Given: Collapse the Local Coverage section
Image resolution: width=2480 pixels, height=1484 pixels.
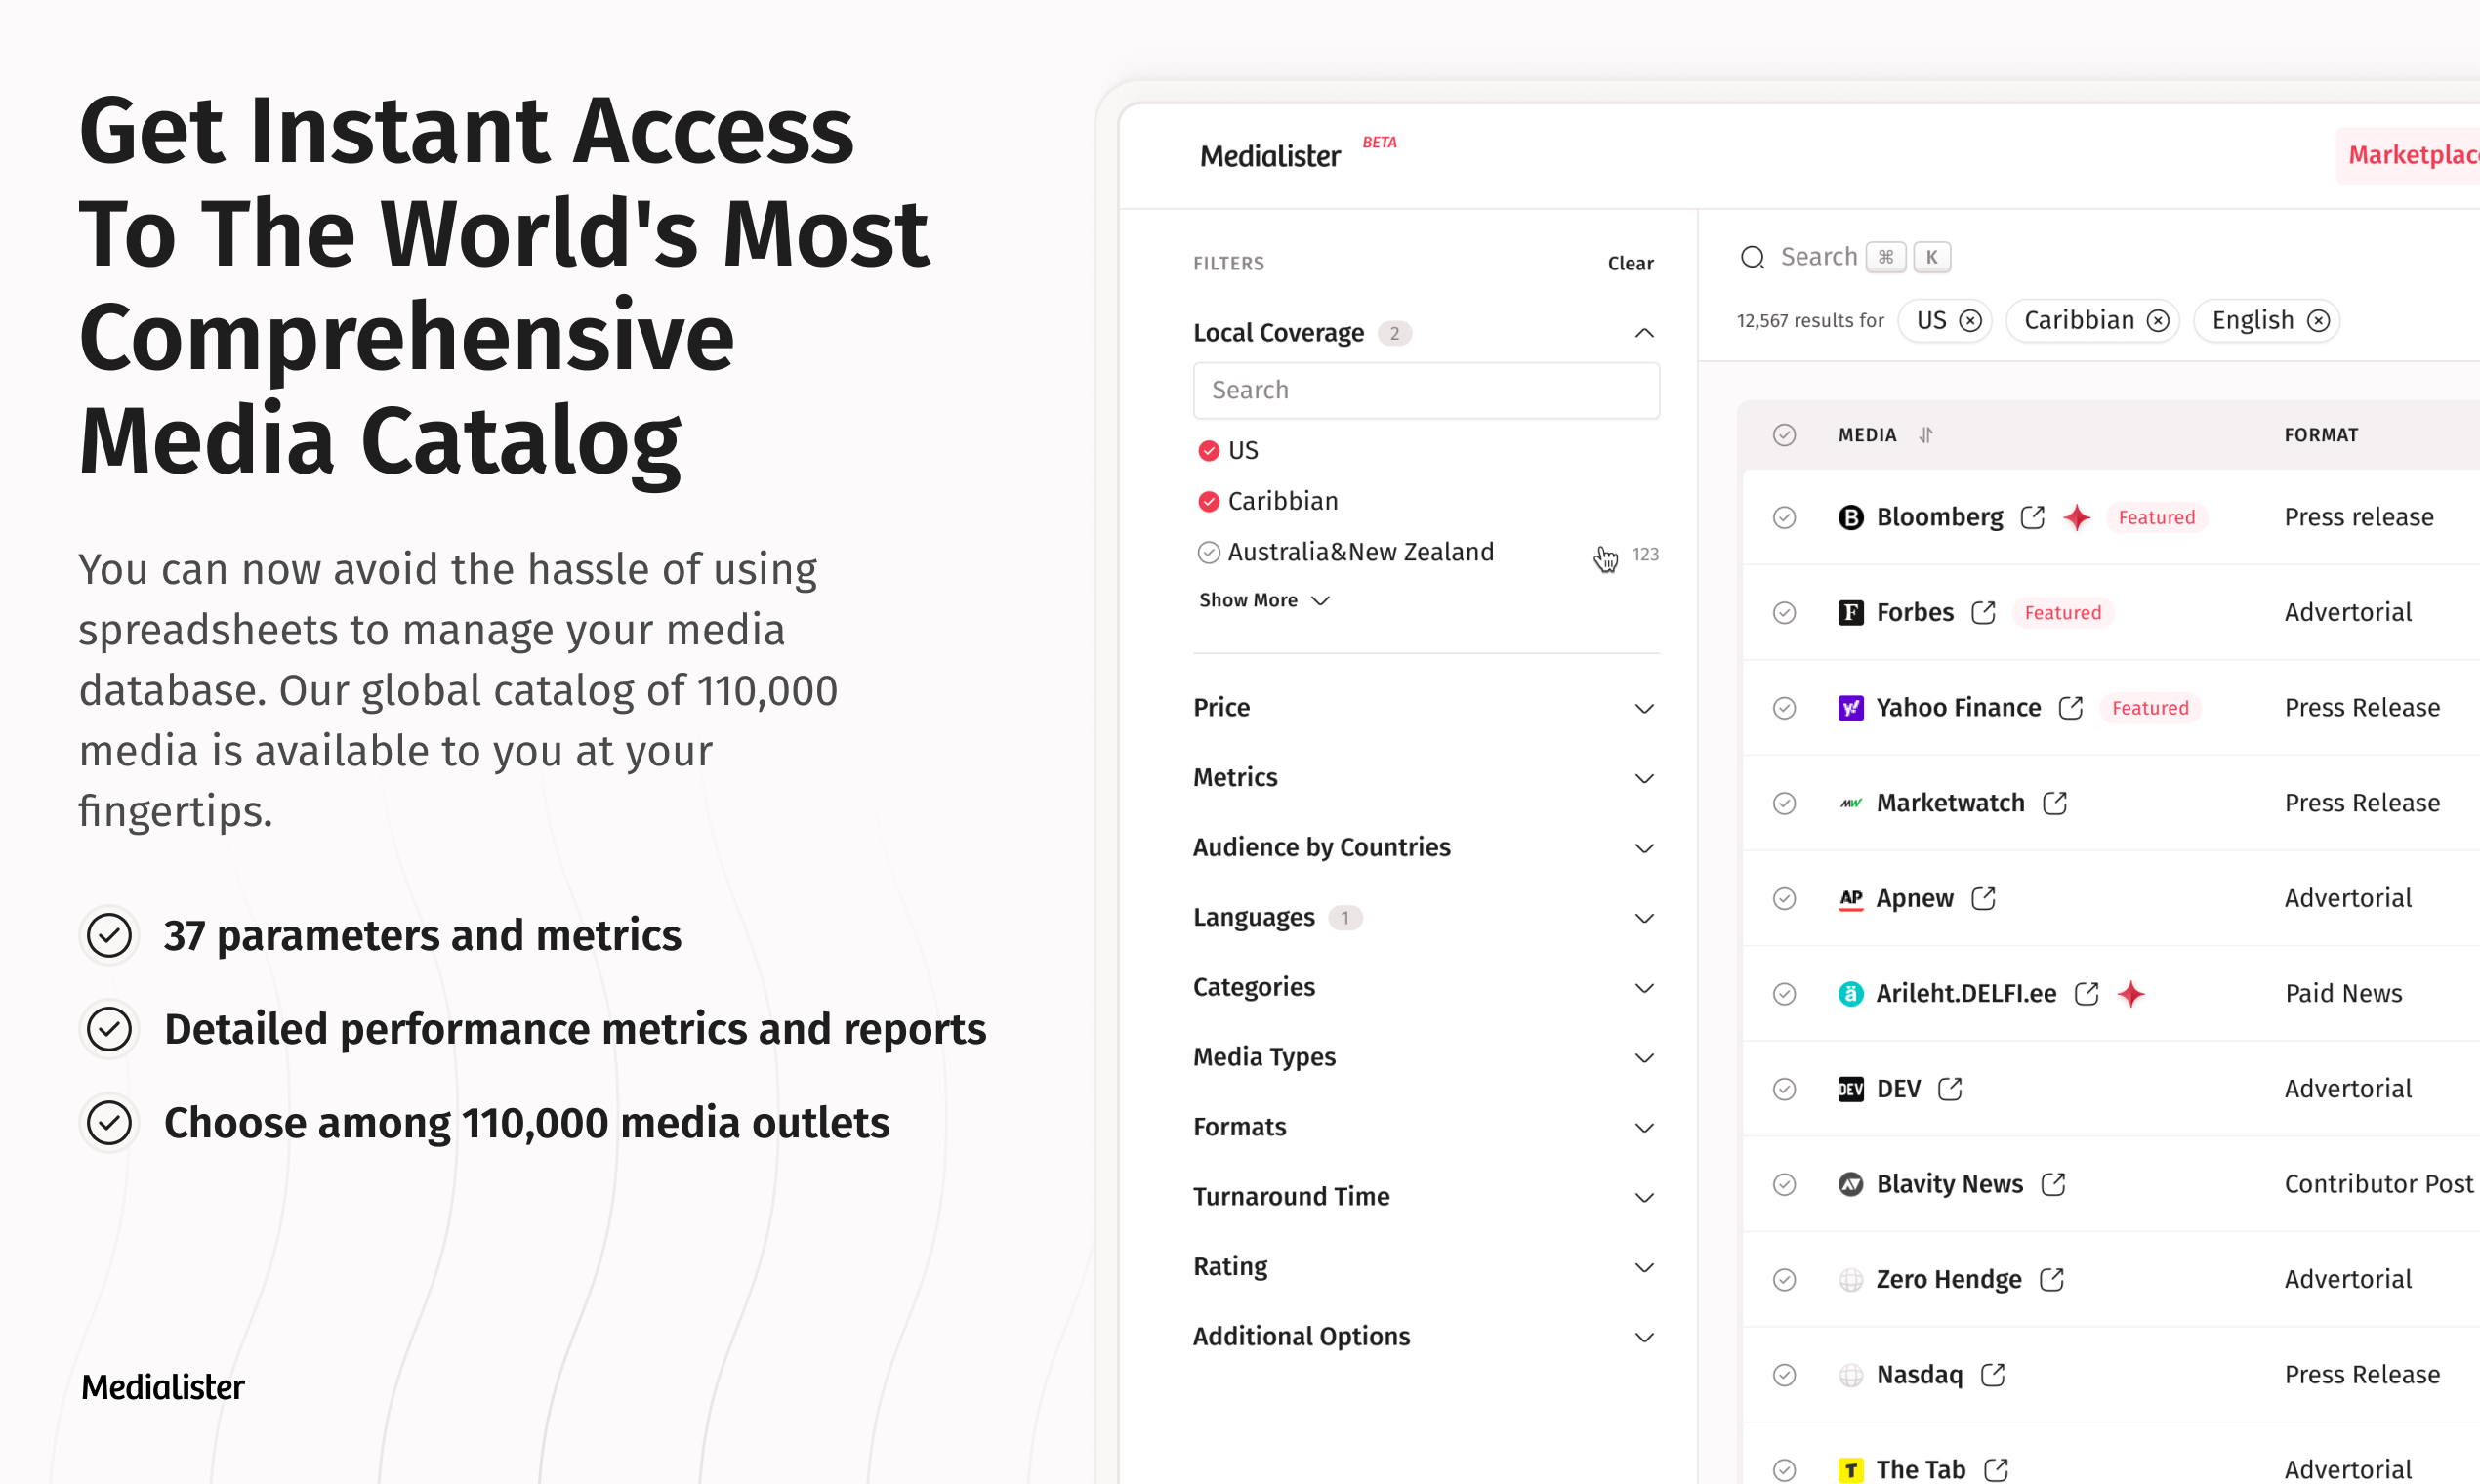Looking at the screenshot, I should click(x=1644, y=333).
